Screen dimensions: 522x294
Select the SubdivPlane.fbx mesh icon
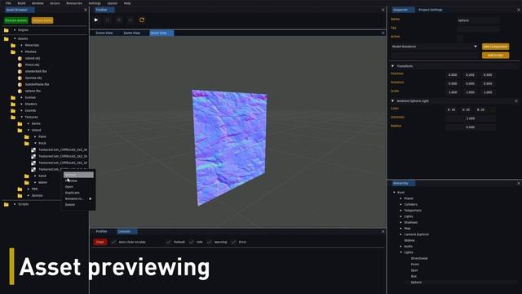pos(20,84)
